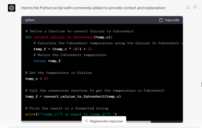
Task: Click the thumbs down feedback icon
Action: coord(195,7)
